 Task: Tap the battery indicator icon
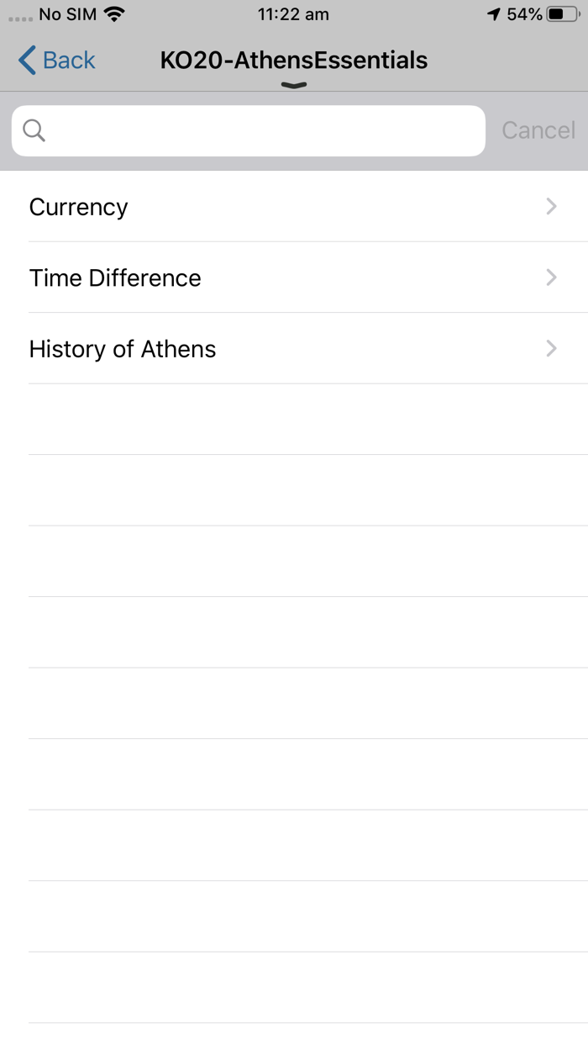pyautogui.click(x=563, y=14)
